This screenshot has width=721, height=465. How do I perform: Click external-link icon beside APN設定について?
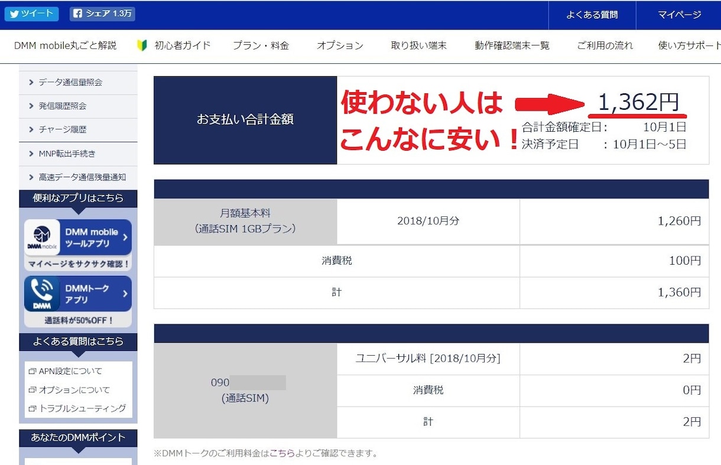pos(32,372)
